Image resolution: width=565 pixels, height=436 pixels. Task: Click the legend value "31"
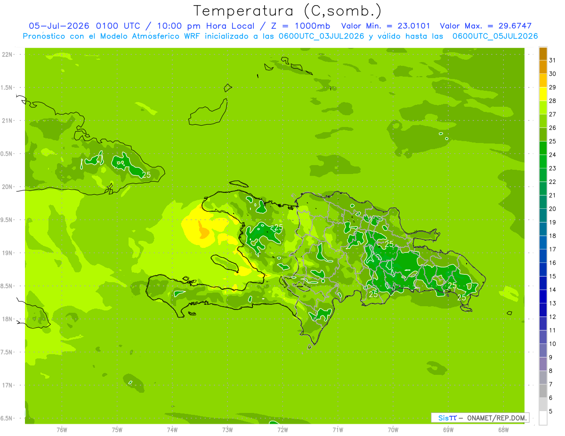[553, 60]
